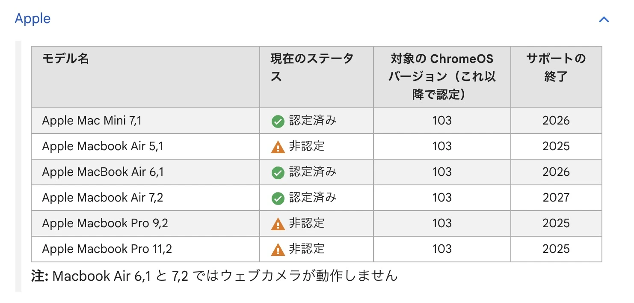Click green check icon for Macbook Air 7,2
Viewport: 634px width, 303px height.
click(278, 199)
